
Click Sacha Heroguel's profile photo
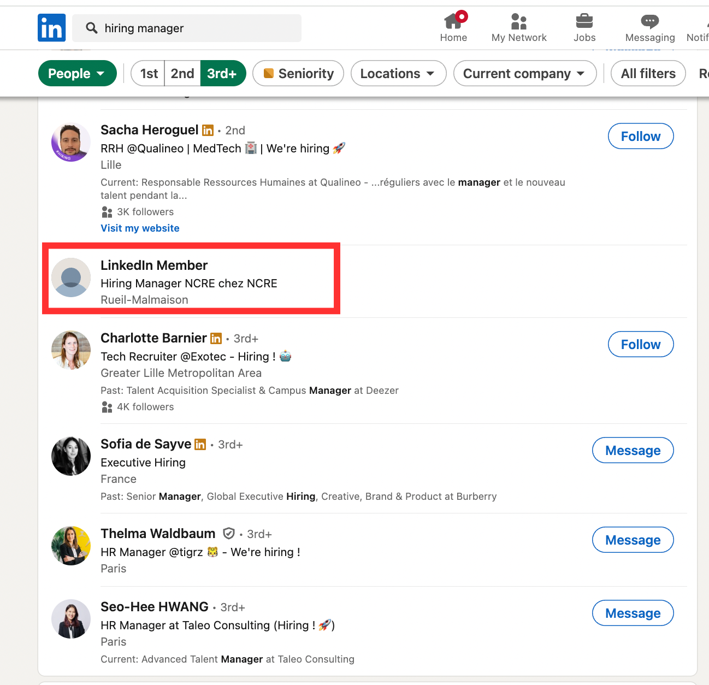pyautogui.click(x=71, y=142)
